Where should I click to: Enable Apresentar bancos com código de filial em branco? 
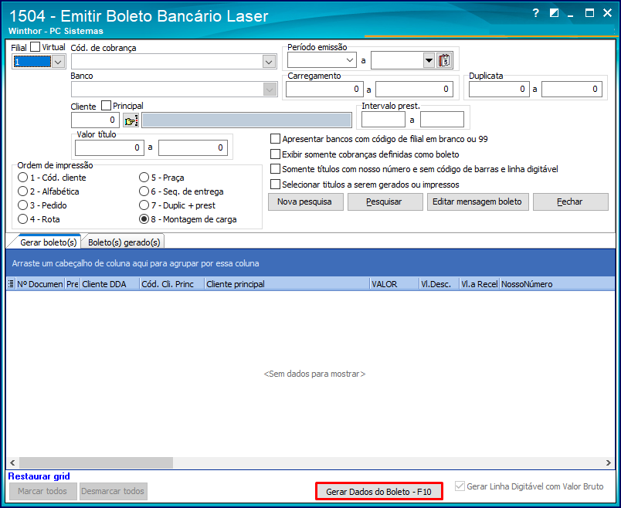tap(275, 139)
